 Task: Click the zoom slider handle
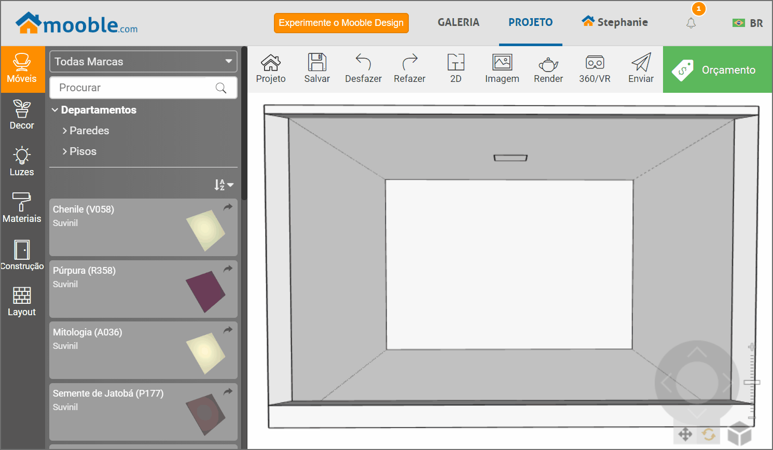coord(752,383)
